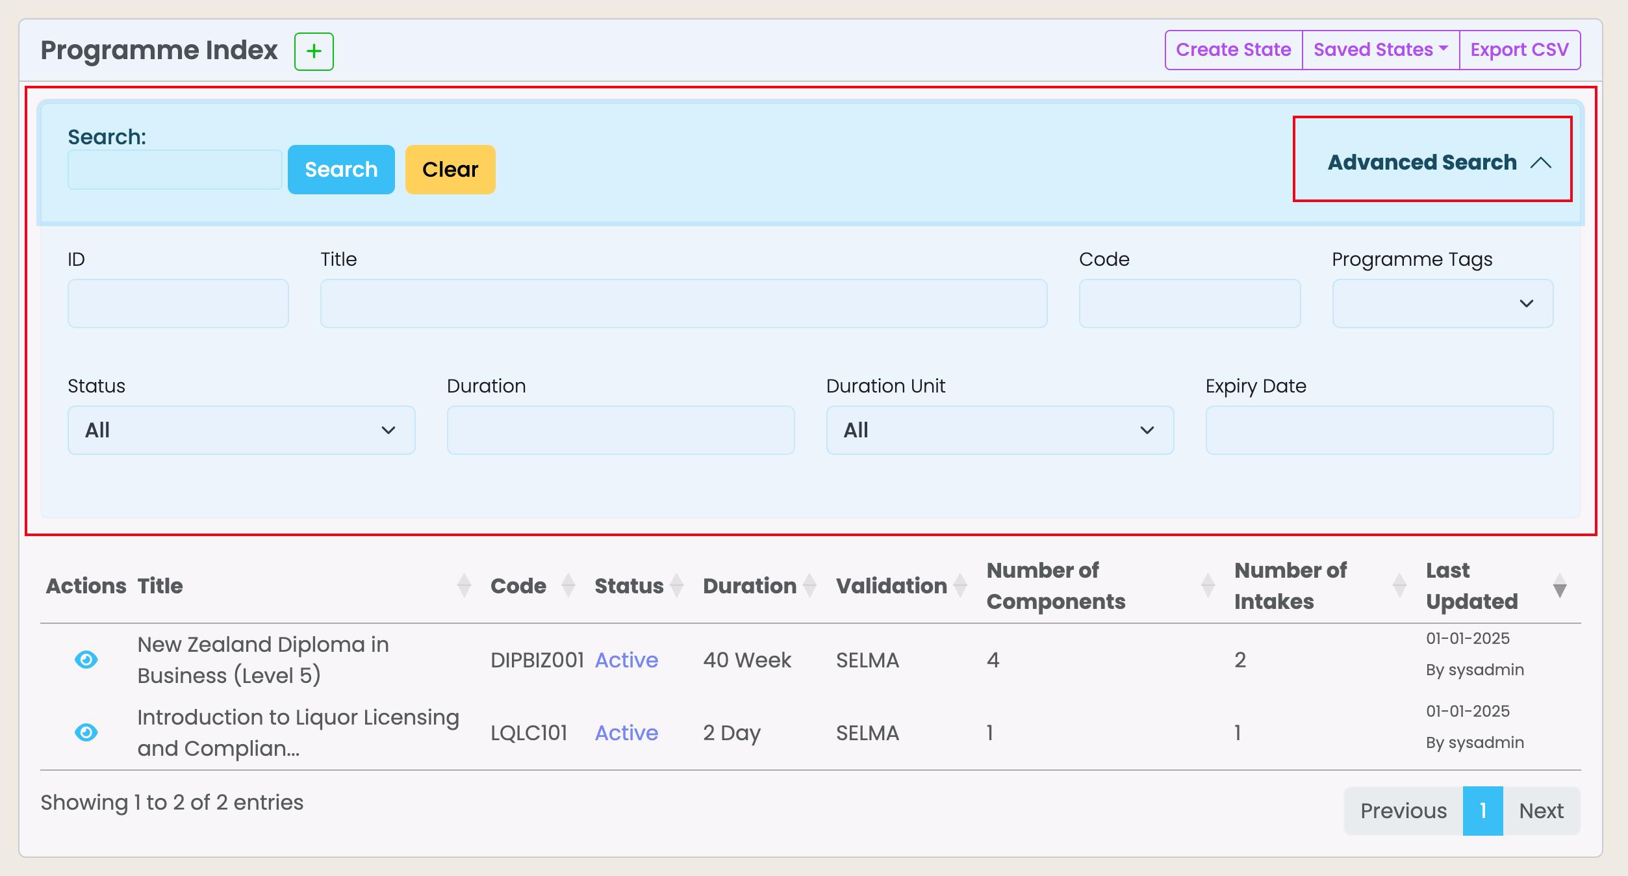Click Showing 1 to 2 of 2 entries
1628x876 pixels.
click(x=172, y=803)
